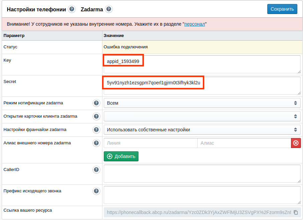Click the Алиас input field

(244, 143)
